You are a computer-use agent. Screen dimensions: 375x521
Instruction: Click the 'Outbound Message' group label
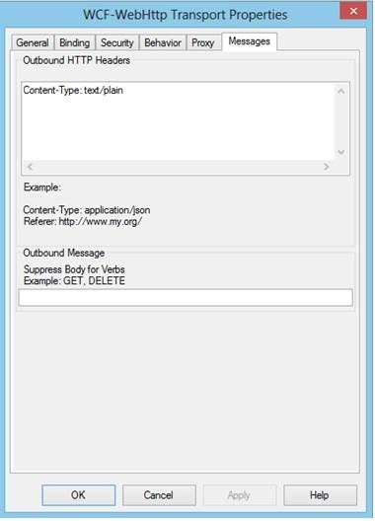pos(64,254)
